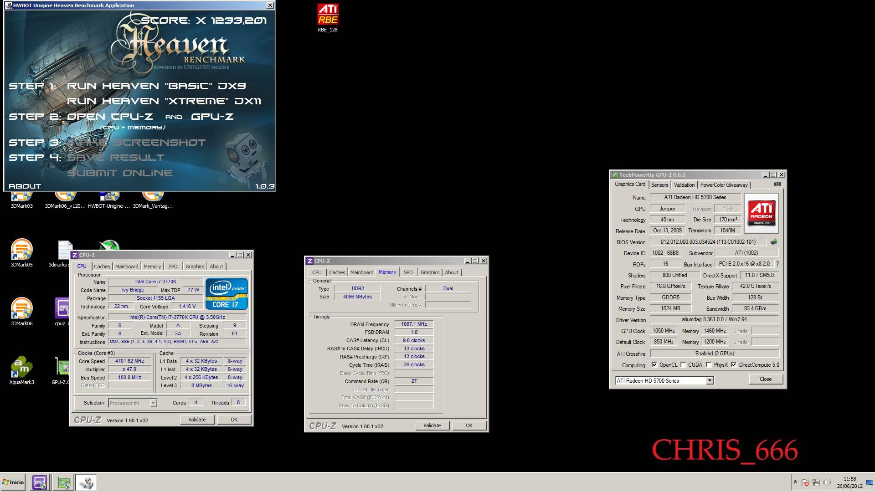Open Memory tab in left CPU-Z window

pyautogui.click(x=152, y=266)
